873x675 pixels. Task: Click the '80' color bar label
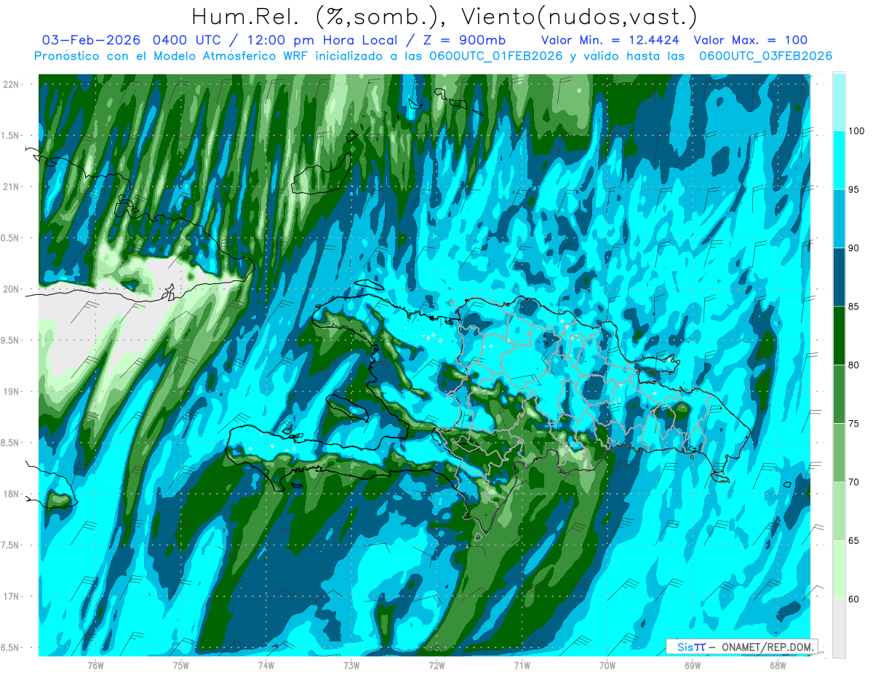coord(855,365)
